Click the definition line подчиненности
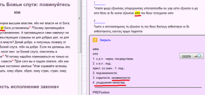The height and width of the screenshot is (95, 205). pyautogui.click(x=107, y=73)
